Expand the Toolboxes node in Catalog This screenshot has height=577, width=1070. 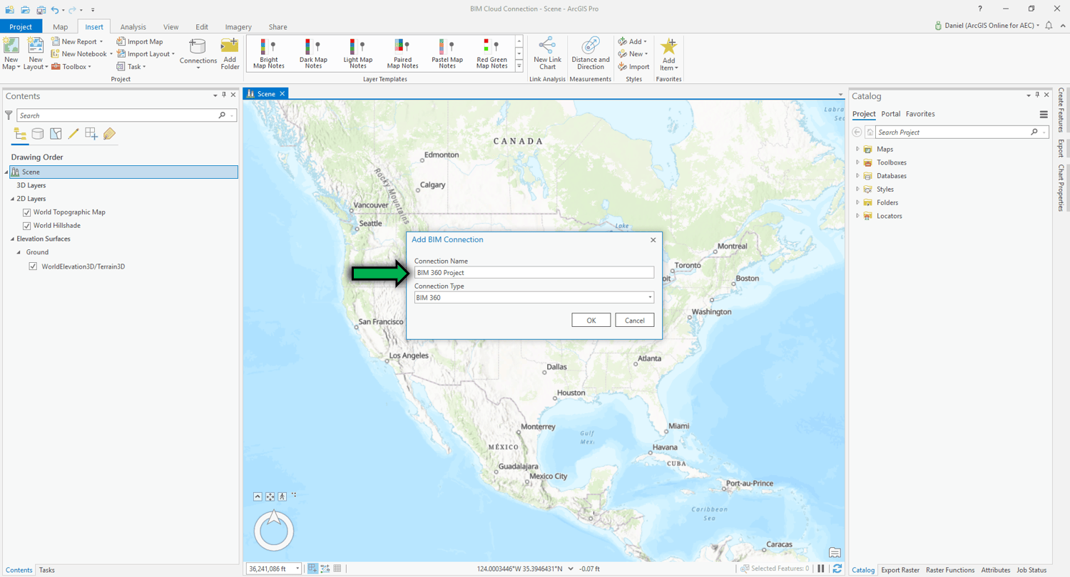point(857,162)
